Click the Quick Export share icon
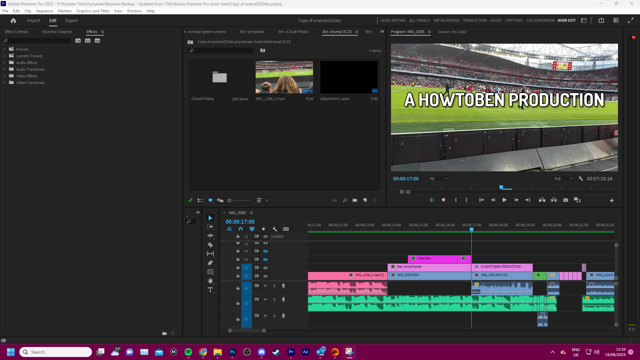Image resolution: width=640 pixels, height=360 pixels. click(x=601, y=20)
